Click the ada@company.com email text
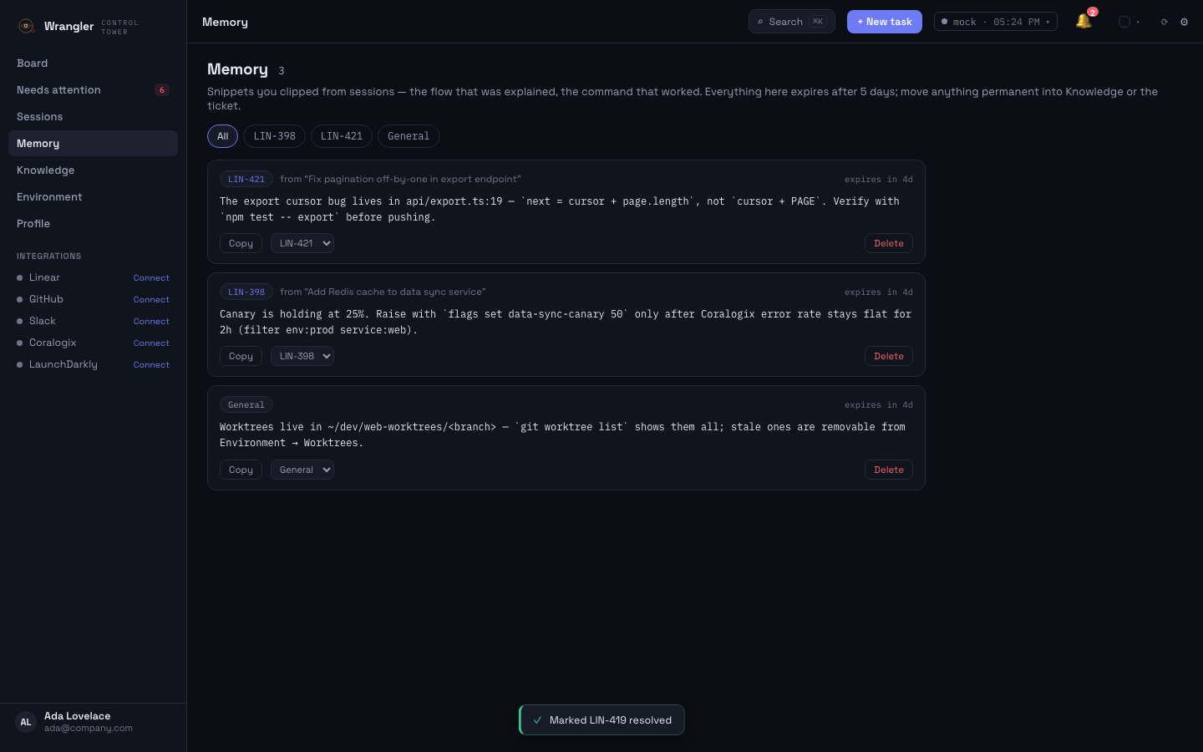 pos(89,729)
